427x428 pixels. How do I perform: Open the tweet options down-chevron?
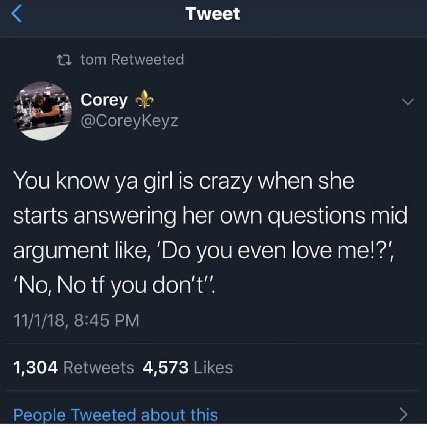tap(408, 102)
